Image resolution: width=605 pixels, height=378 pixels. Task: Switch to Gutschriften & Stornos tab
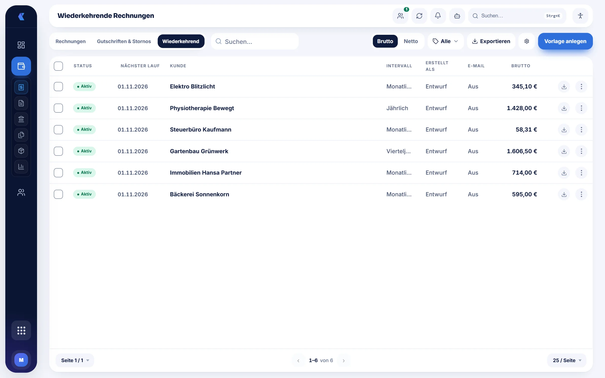point(124,41)
